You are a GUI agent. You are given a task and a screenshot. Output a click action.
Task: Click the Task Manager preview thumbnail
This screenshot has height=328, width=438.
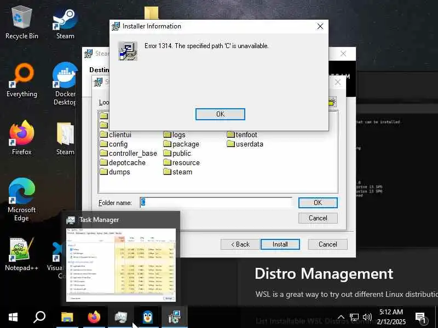[x=121, y=265]
